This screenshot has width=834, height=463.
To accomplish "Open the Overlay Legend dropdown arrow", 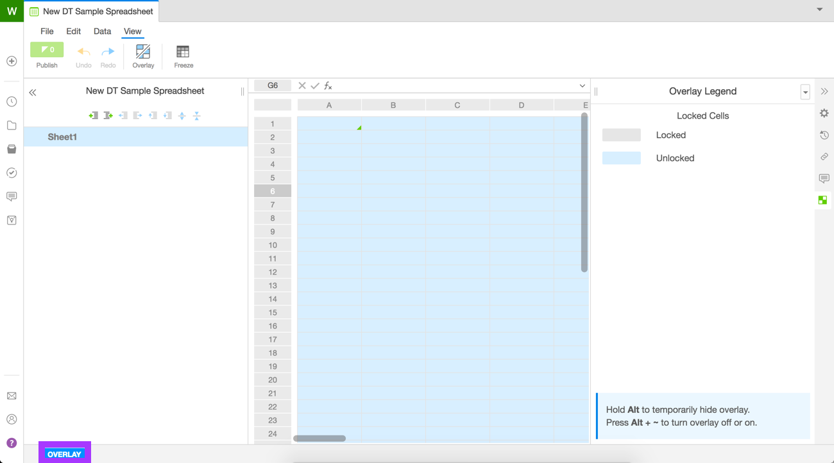I will click(x=805, y=92).
